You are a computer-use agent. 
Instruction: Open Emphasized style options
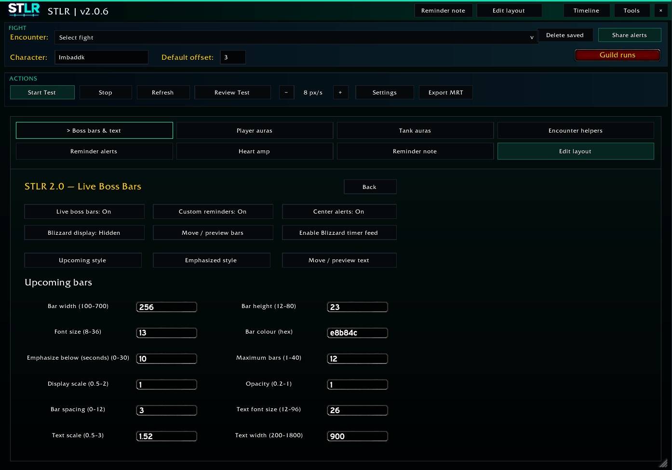[211, 260]
